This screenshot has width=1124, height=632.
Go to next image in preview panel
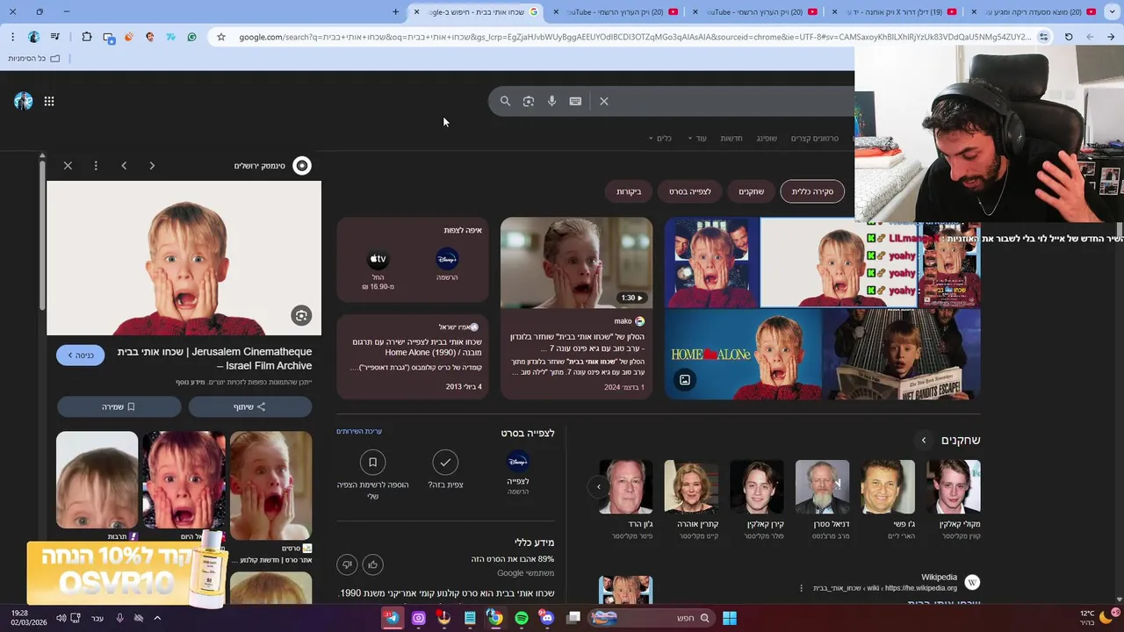click(x=152, y=165)
